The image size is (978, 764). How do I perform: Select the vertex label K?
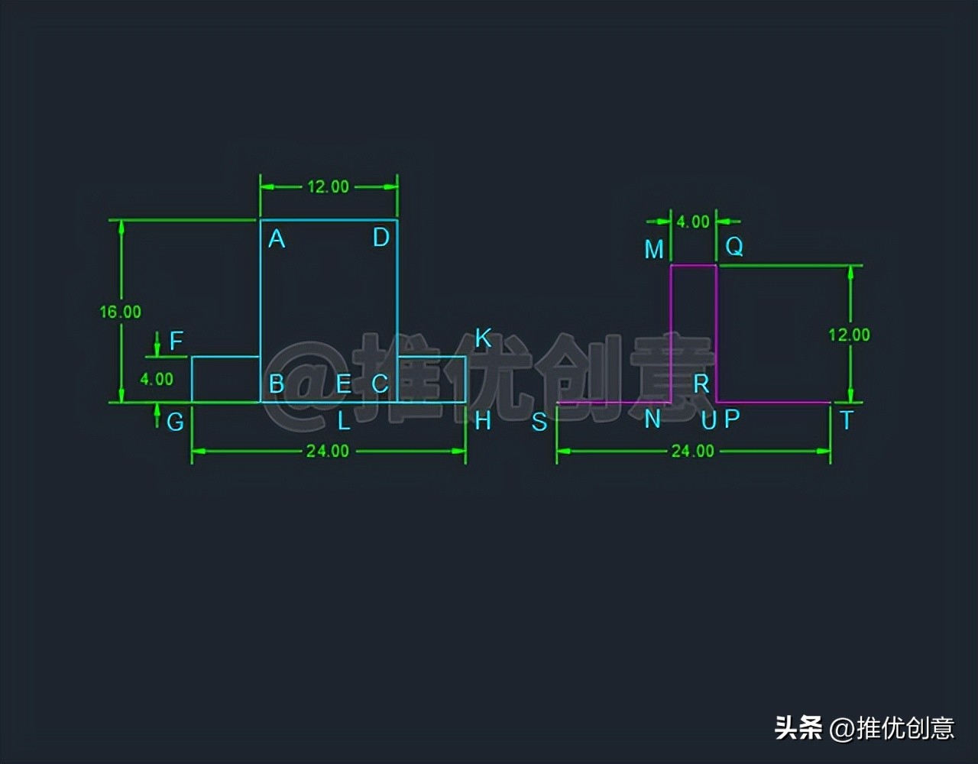click(482, 336)
